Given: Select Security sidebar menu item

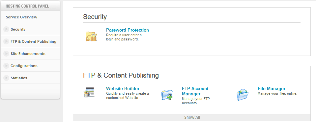Looking at the screenshot, I should [30, 29].
